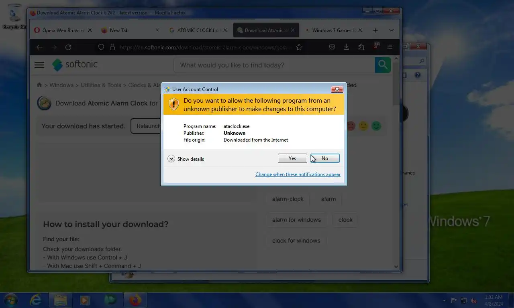Click the network tray icon
The height and width of the screenshot is (308, 514).
pos(464,300)
